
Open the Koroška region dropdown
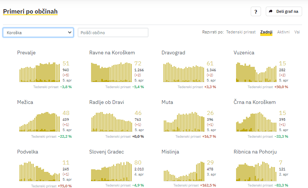39,33
